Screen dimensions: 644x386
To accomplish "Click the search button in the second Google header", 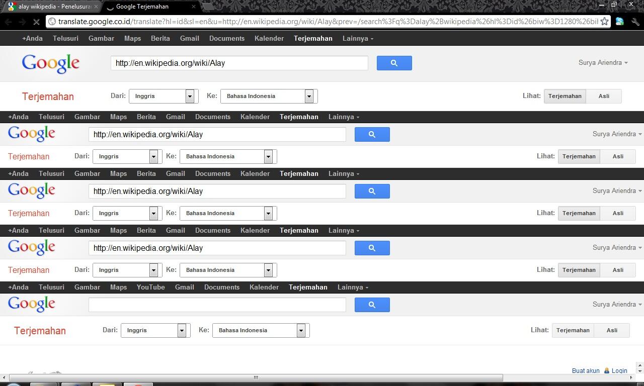I will coord(372,134).
